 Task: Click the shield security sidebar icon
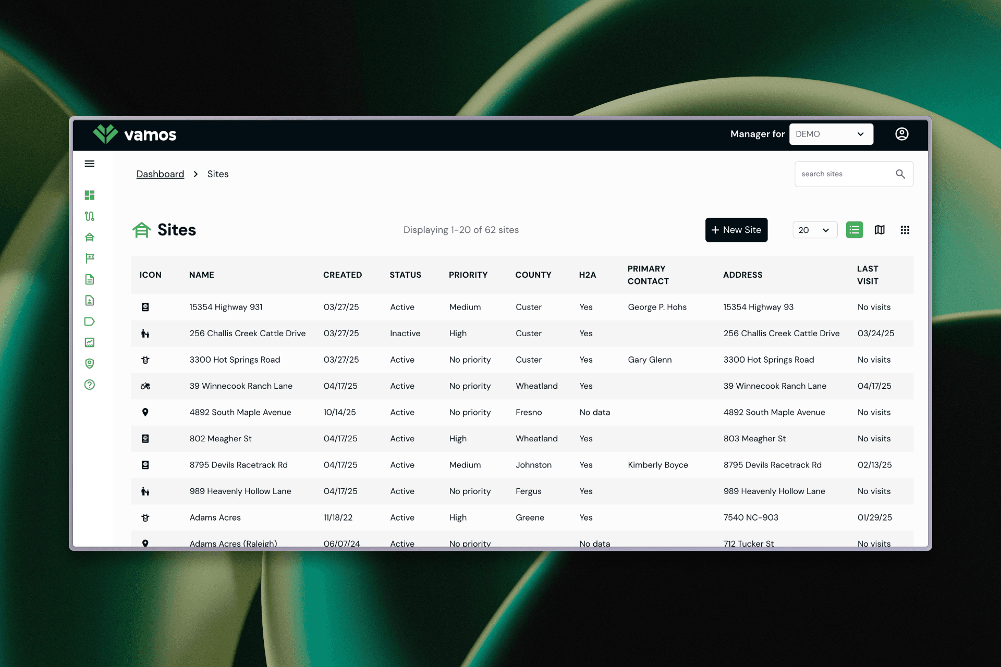pos(90,363)
